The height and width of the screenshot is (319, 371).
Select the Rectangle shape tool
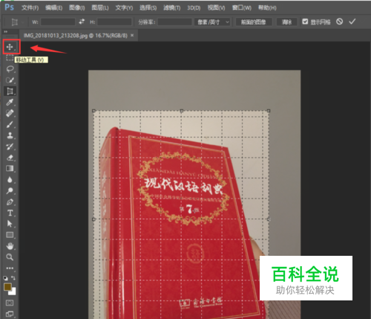pyautogui.click(x=10, y=235)
